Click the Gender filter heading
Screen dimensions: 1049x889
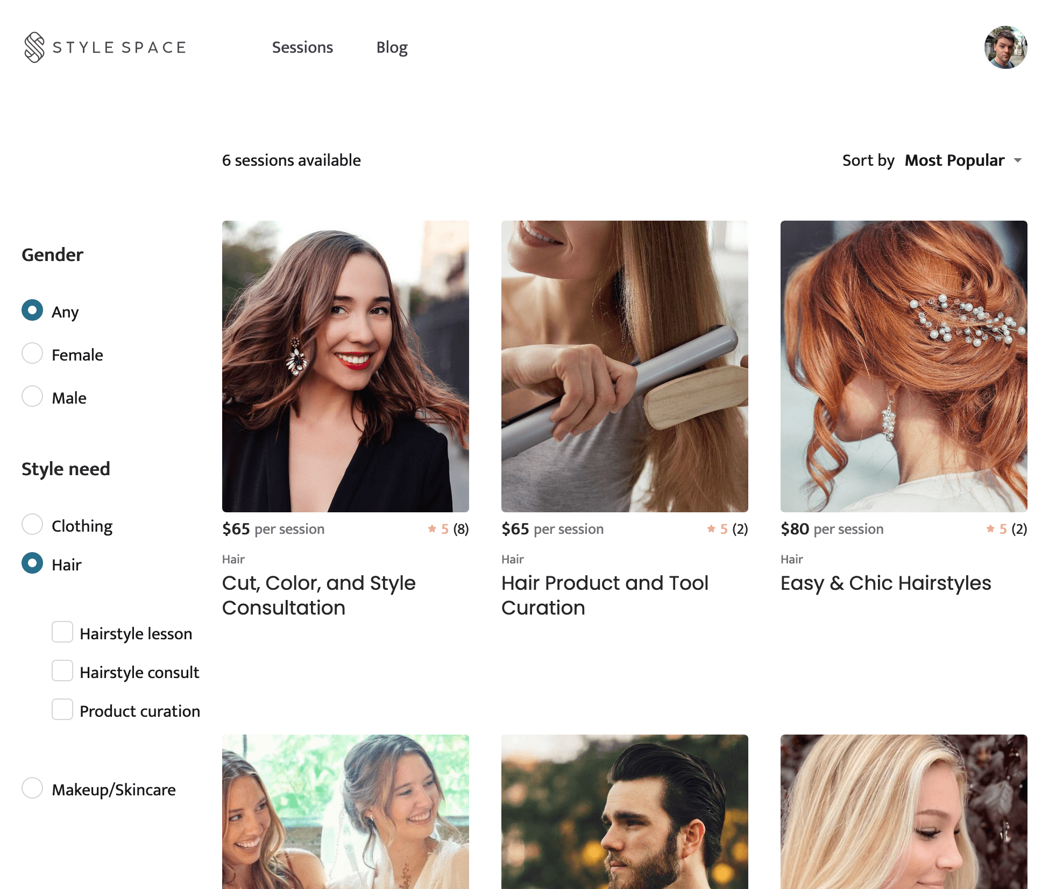pos(52,255)
